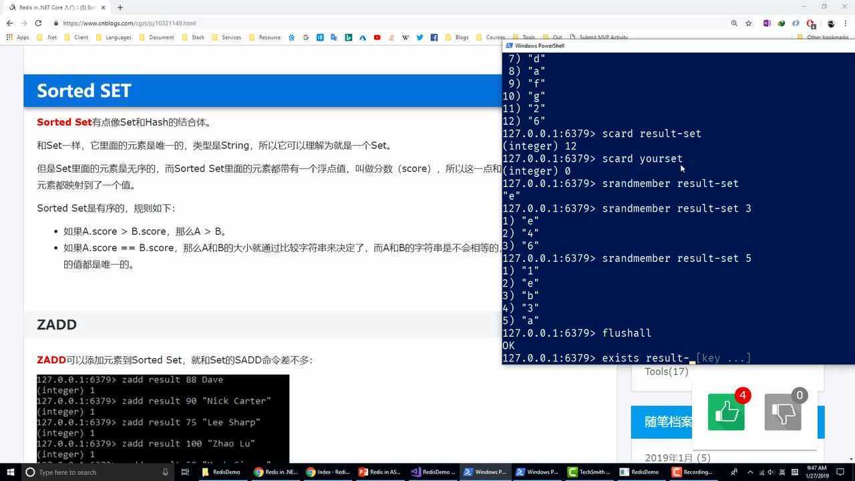Open the Chrome three-dot menu
The width and height of the screenshot is (855, 481).
pos(846,23)
